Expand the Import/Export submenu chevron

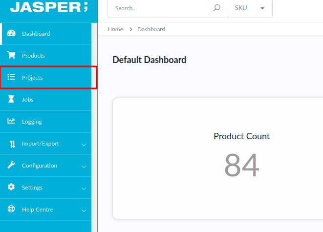click(84, 145)
